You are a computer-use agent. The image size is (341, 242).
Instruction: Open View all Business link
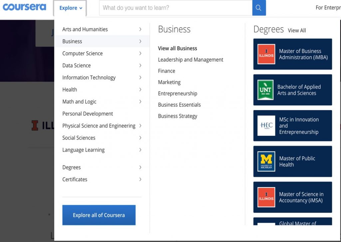coord(177,48)
